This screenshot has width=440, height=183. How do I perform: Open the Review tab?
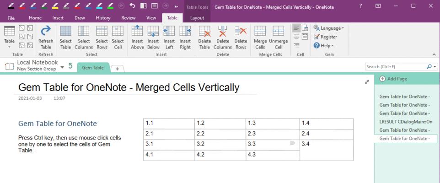(128, 18)
